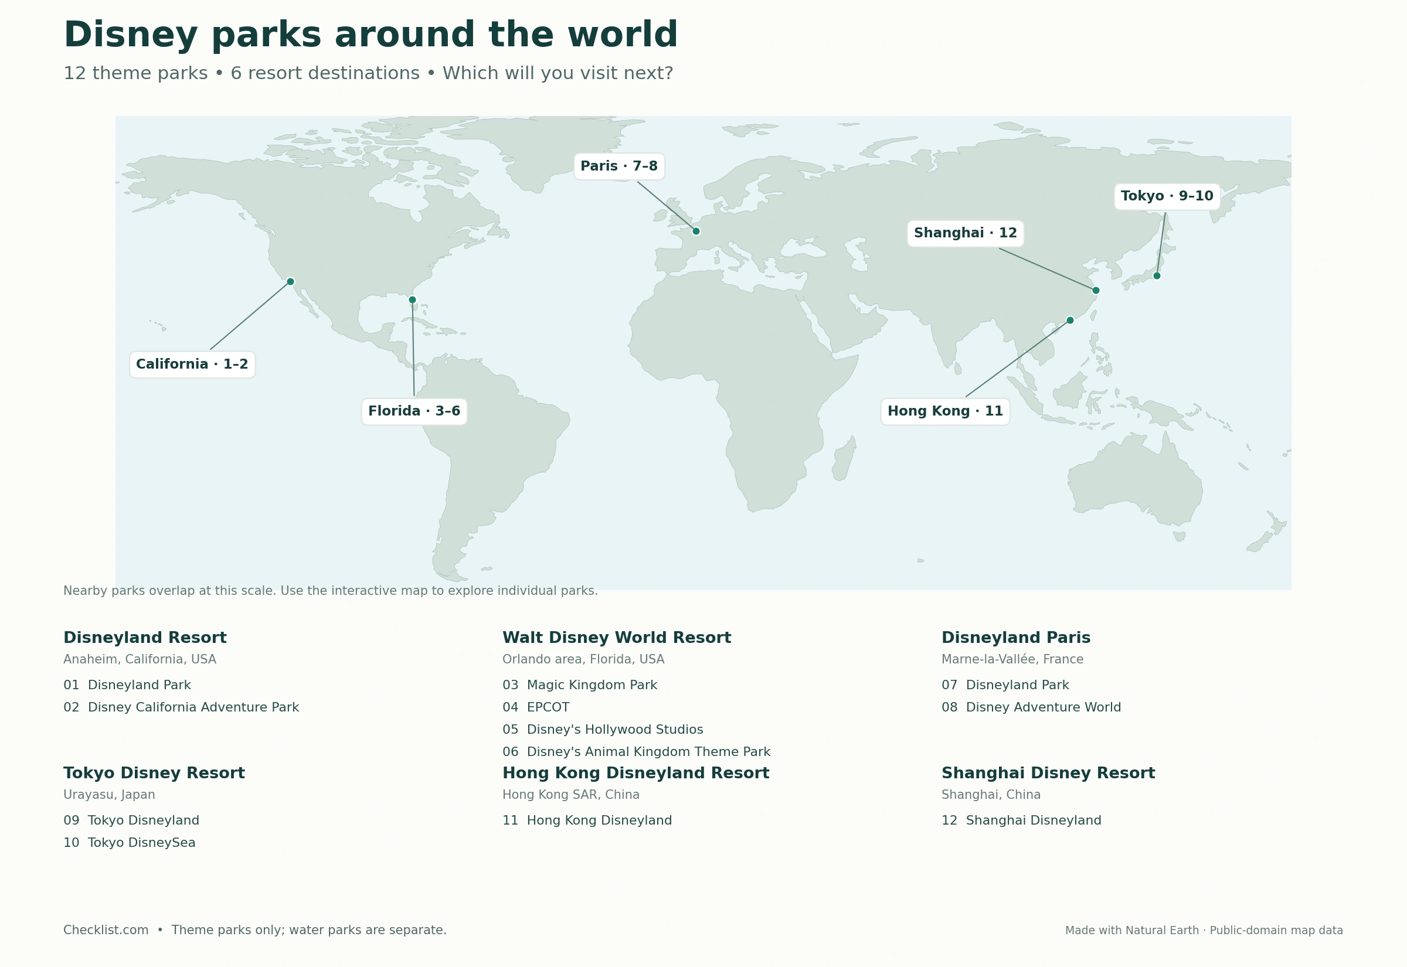Click the 'Hong Kong Disneyland Resort' heading
Viewport: 1407px width, 967px height.
pyautogui.click(x=635, y=773)
